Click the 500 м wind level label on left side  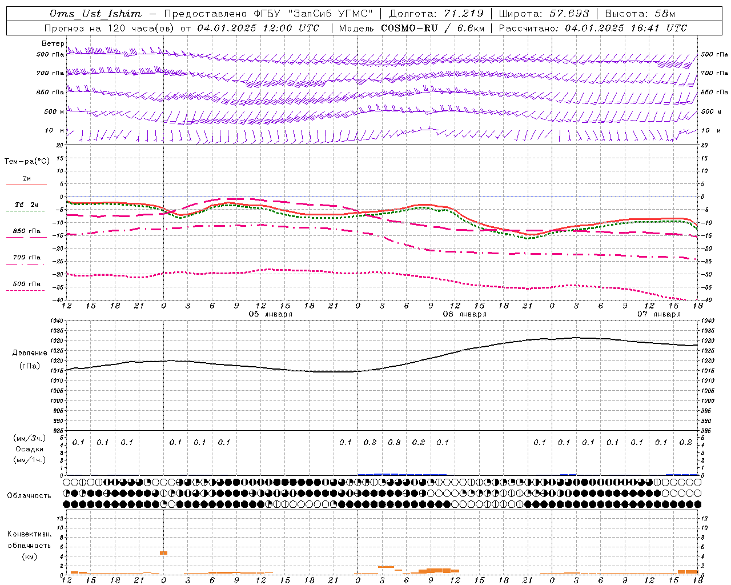click(55, 111)
